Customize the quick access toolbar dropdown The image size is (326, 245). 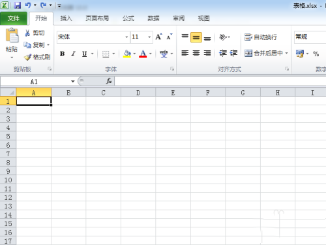(x=59, y=6)
